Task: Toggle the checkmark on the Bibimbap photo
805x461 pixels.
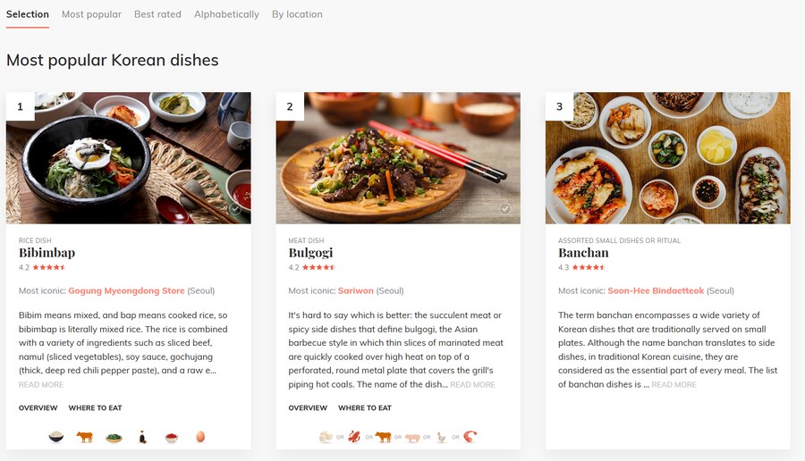Action: tap(234, 208)
